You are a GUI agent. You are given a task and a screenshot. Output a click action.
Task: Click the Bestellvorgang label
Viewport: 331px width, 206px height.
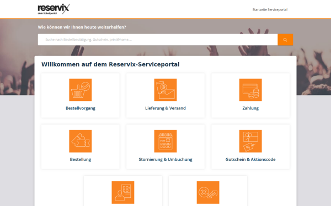[x=81, y=108]
